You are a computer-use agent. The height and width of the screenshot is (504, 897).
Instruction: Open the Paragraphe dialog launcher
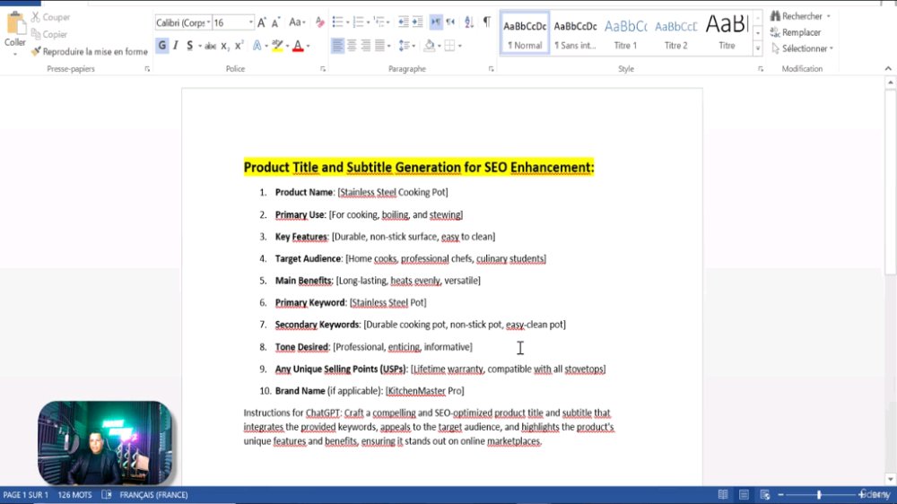click(491, 69)
